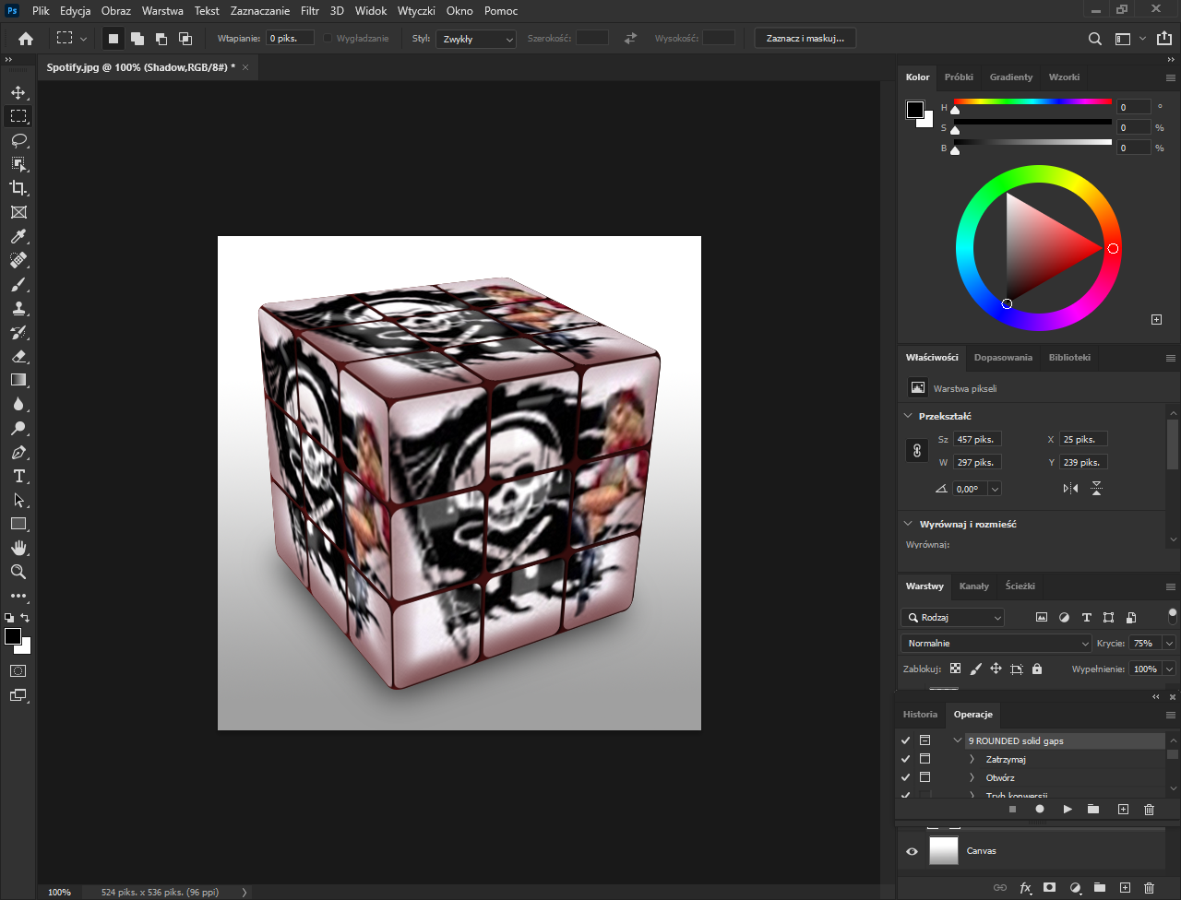Screen dimensions: 1181x900
Task: Toggle dialog for the Otwórz step
Action: click(x=925, y=777)
